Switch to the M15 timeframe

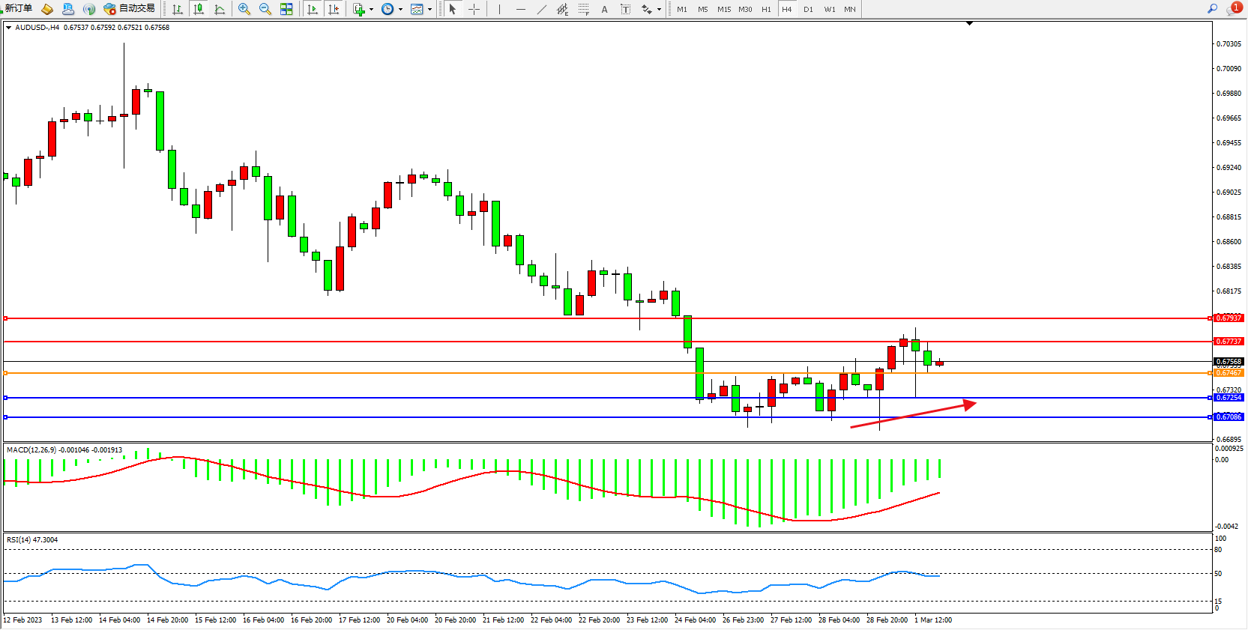(723, 9)
